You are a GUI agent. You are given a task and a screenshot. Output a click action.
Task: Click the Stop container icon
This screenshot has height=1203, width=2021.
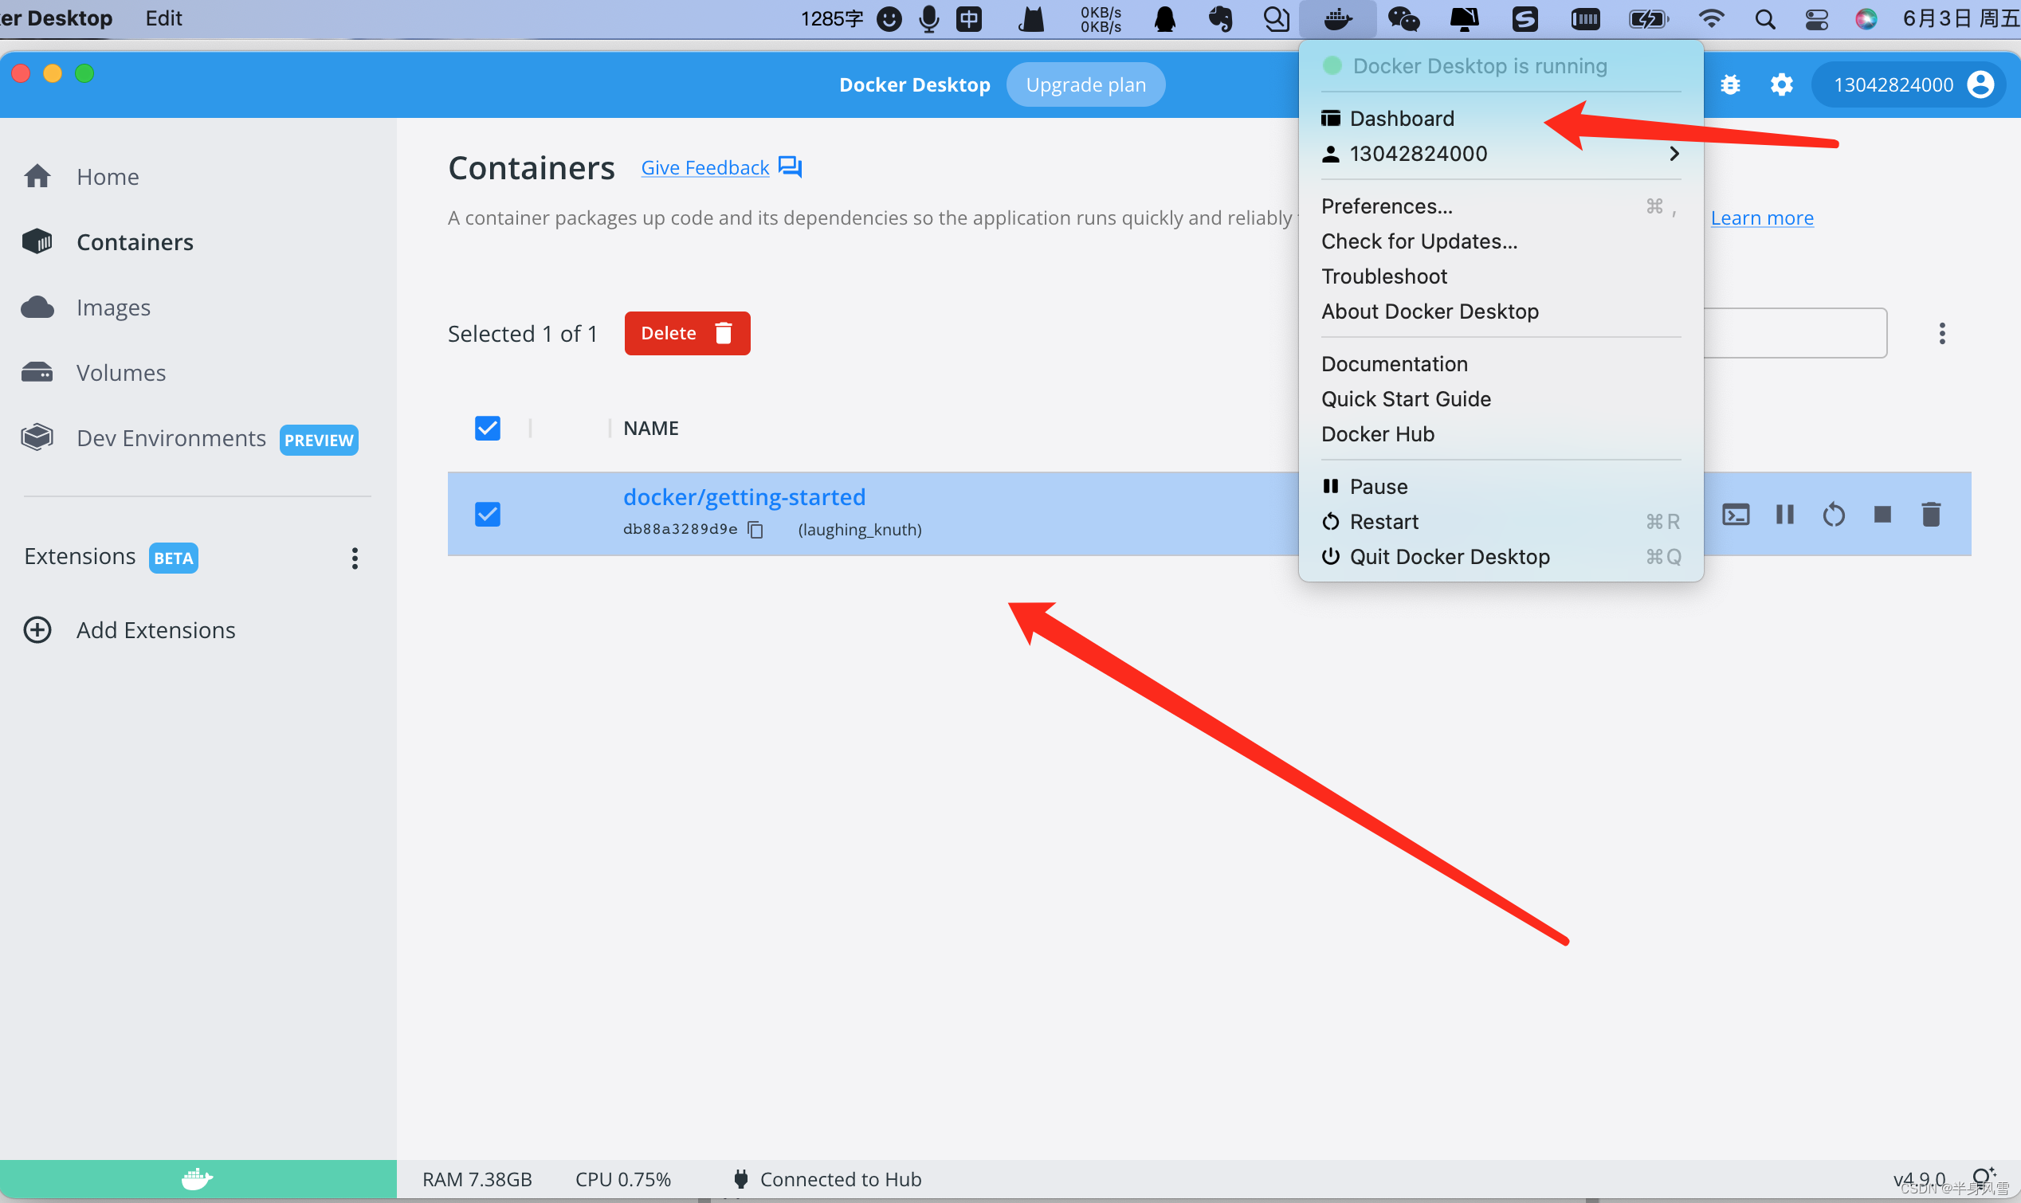coord(1882,513)
